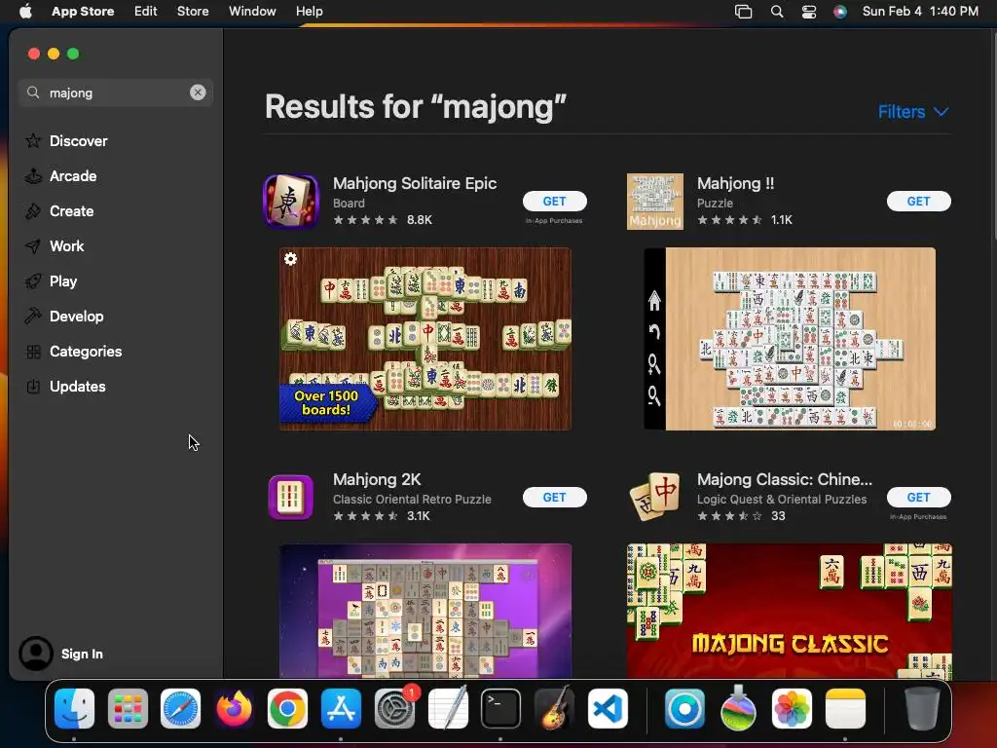
Task: Open the Help menu
Action: pos(309,11)
